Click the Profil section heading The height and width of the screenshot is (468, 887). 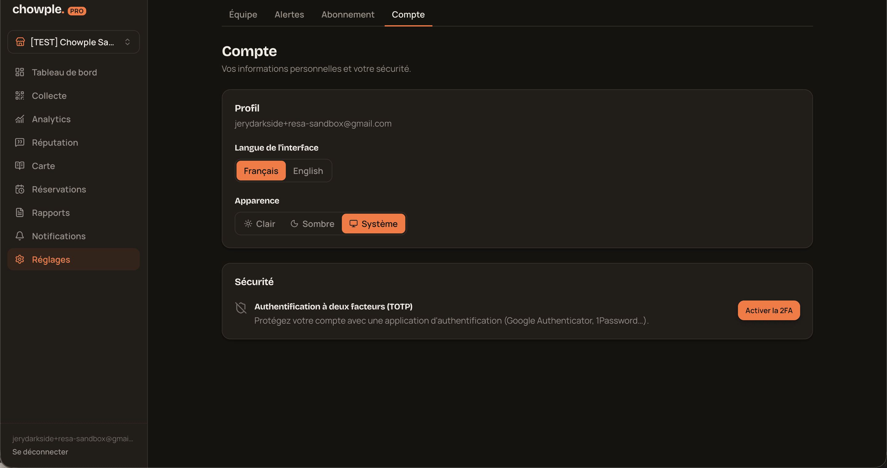tap(247, 108)
